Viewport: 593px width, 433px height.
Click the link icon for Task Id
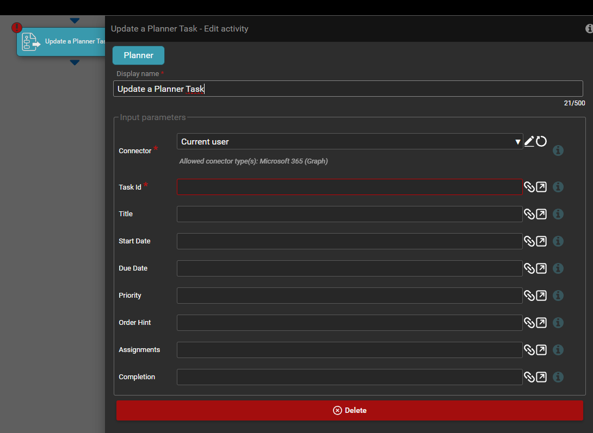pyautogui.click(x=529, y=187)
